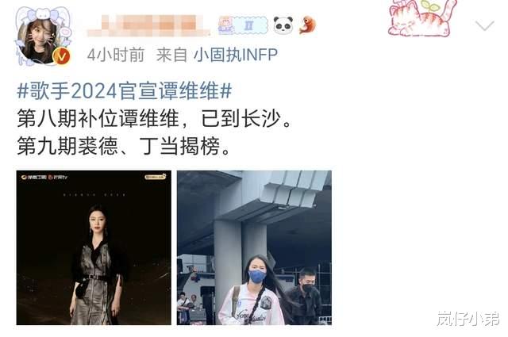Image resolution: width=508 pixels, height=337 pixels.
Task: Open the airport photo thumbnail
Action: (x=254, y=247)
